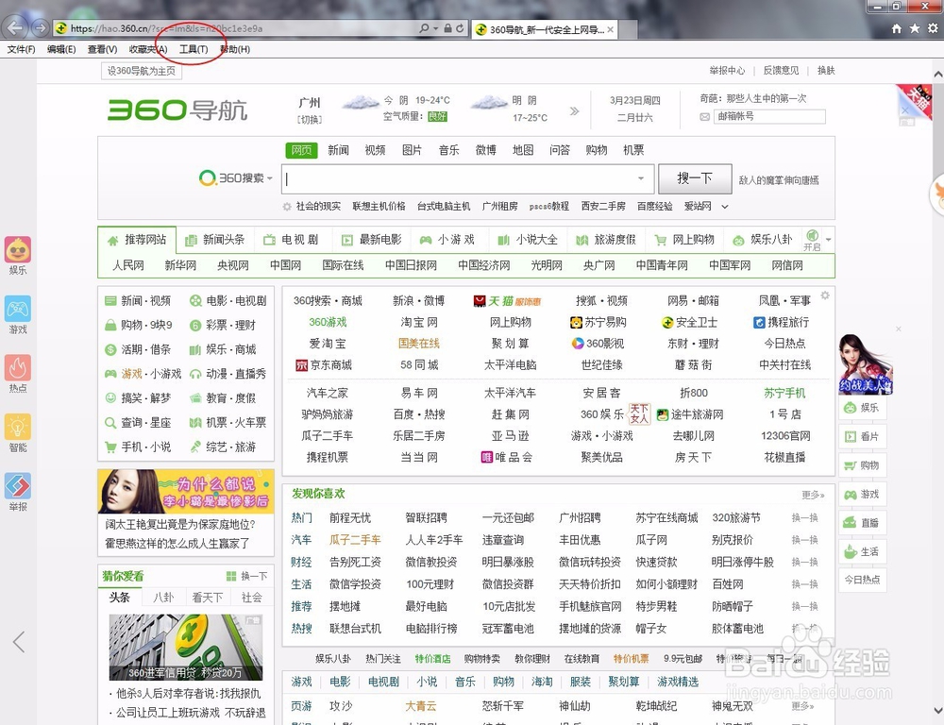The image size is (944, 725).
Task: Expand the weather forecast double arrow
Action: [x=574, y=110]
